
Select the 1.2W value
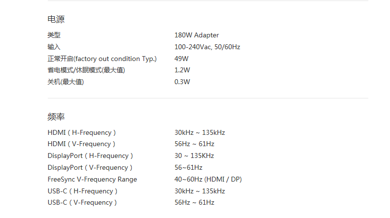182,70
